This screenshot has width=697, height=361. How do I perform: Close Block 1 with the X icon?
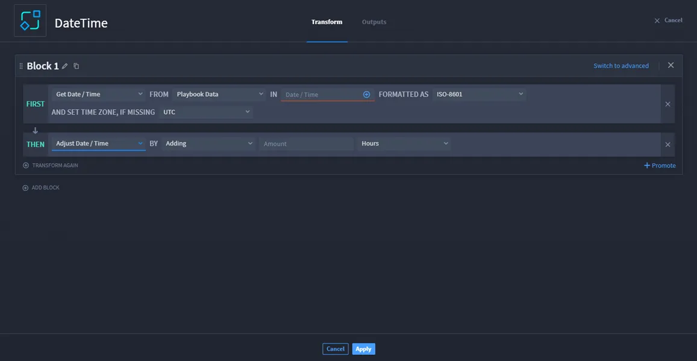click(670, 65)
